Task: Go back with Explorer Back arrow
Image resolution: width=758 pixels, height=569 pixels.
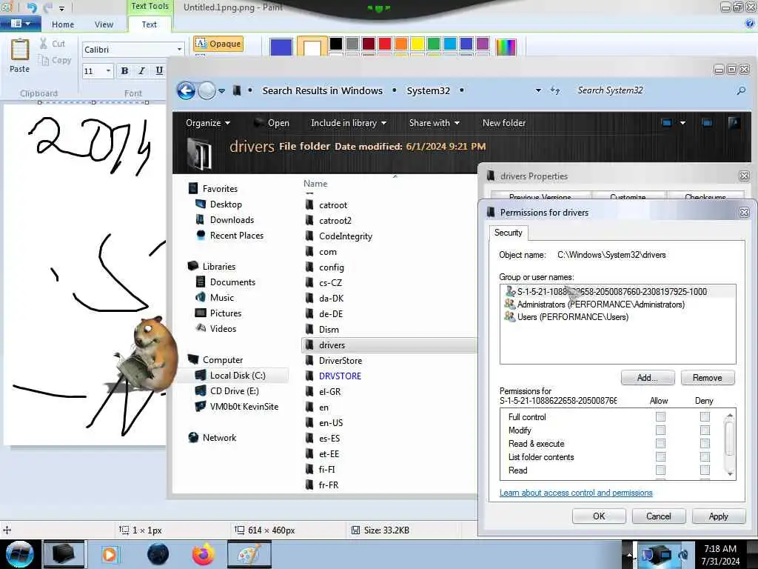Action: coord(186,90)
